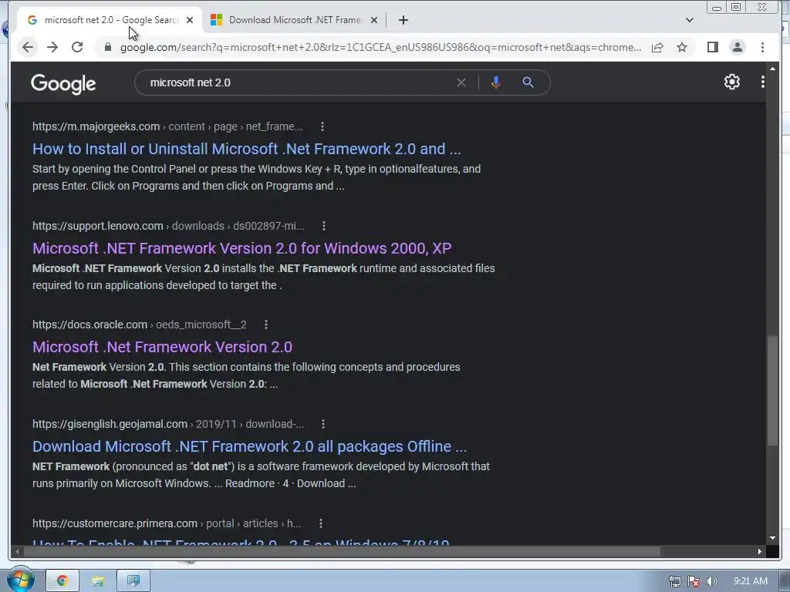Open Download .NET Framework 2.0 all packages Offline link
This screenshot has width=790, height=592.
tap(249, 446)
